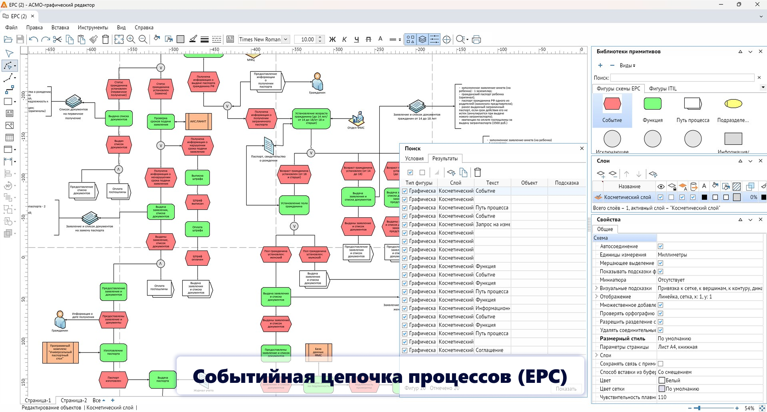767x412 pixels.
Task: Click the Белый color swatch
Action: pyautogui.click(x=661, y=380)
